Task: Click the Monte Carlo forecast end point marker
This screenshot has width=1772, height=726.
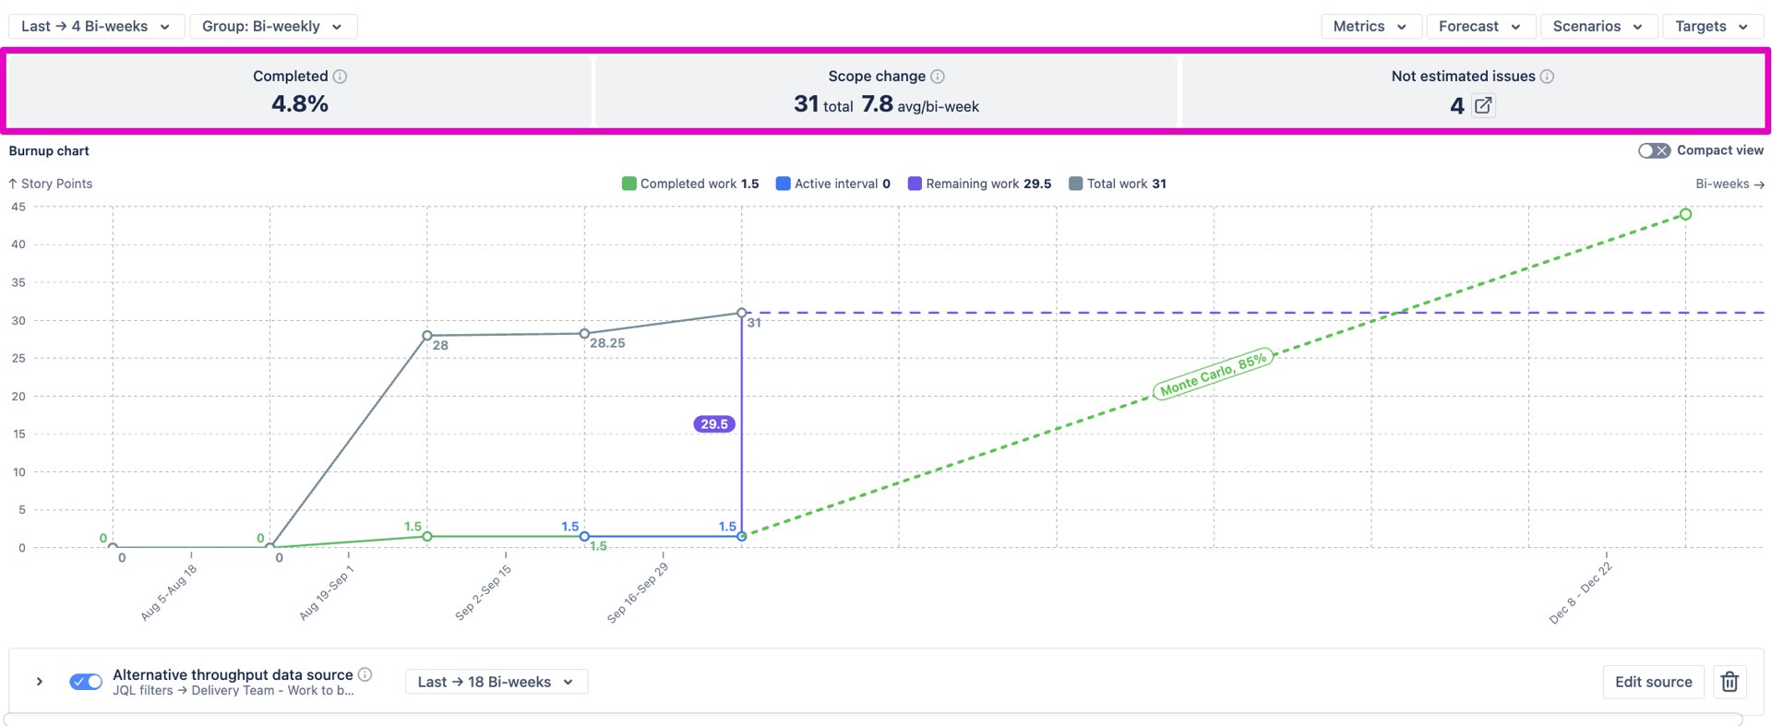Action: point(1685,214)
